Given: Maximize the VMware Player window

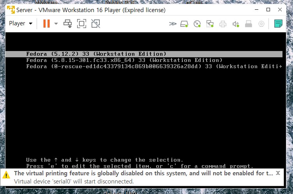Looking at the screenshot, I should click(268, 9).
